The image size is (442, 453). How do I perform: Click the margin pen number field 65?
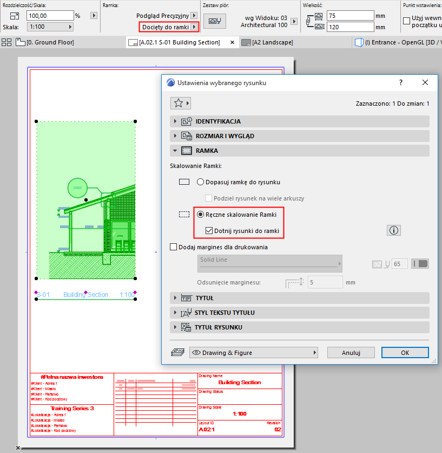(399, 264)
